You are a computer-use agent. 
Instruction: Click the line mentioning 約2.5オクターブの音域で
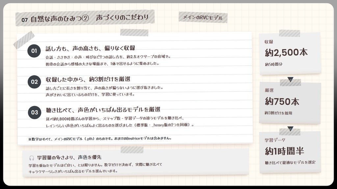click(108, 57)
